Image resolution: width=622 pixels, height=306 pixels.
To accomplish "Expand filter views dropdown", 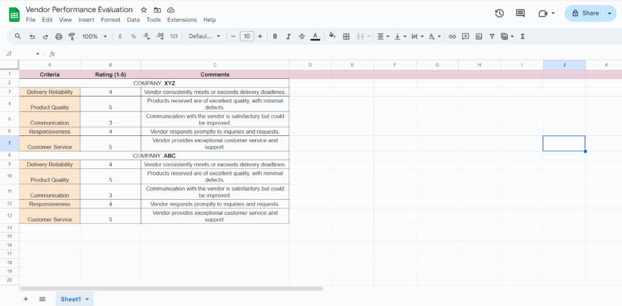I will pyautogui.click(x=512, y=36).
